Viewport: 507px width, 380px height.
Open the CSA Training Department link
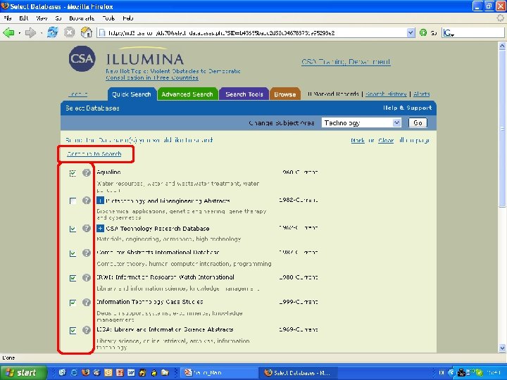pyautogui.click(x=346, y=61)
